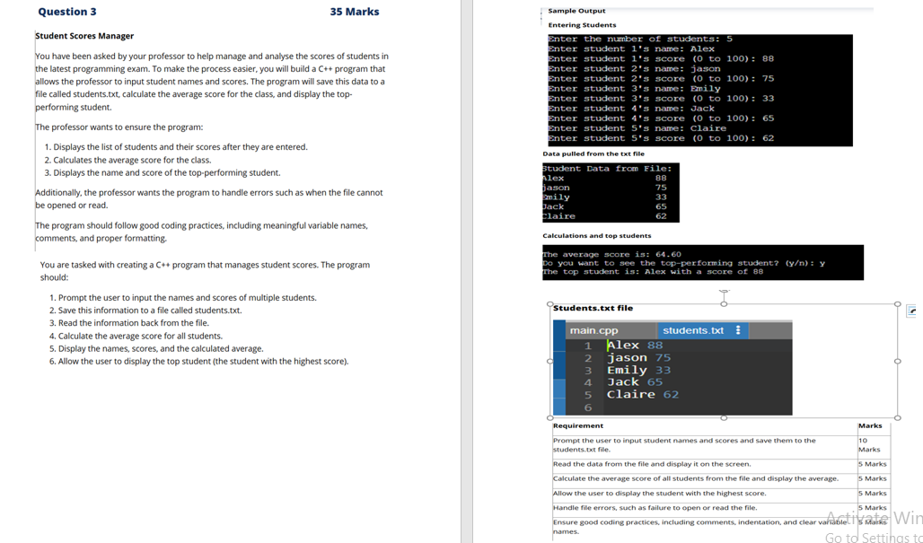Click the 'Sample Output' label

pyautogui.click(x=576, y=11)
